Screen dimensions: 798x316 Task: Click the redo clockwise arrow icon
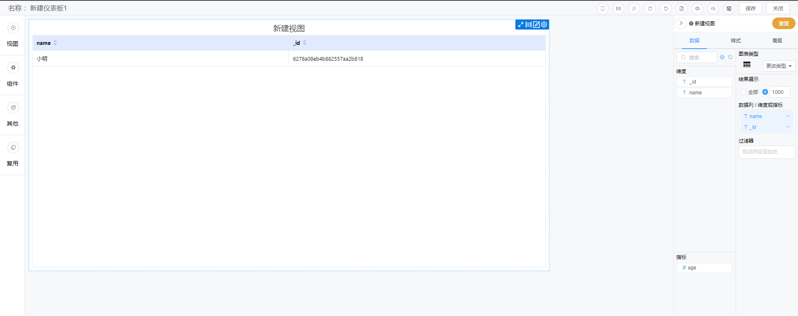pyautogui.click(x=650, y=8)
